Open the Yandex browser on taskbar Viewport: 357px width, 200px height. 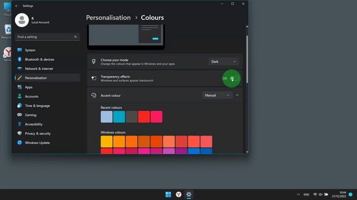(x=178, y=194)
